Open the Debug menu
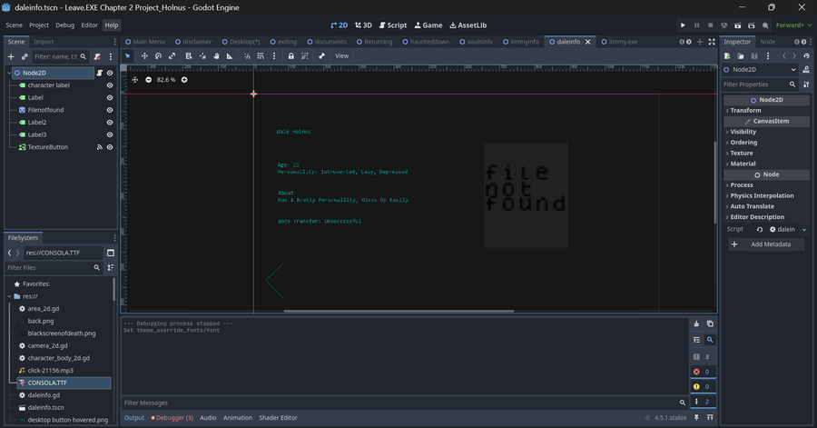 65,25
